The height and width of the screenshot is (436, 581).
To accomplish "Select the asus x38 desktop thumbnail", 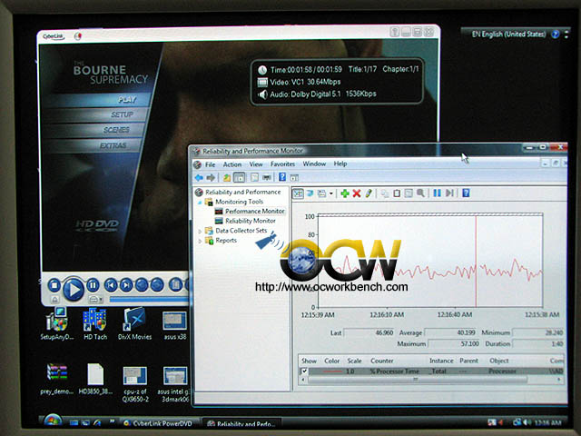I will tap(175, 325).
